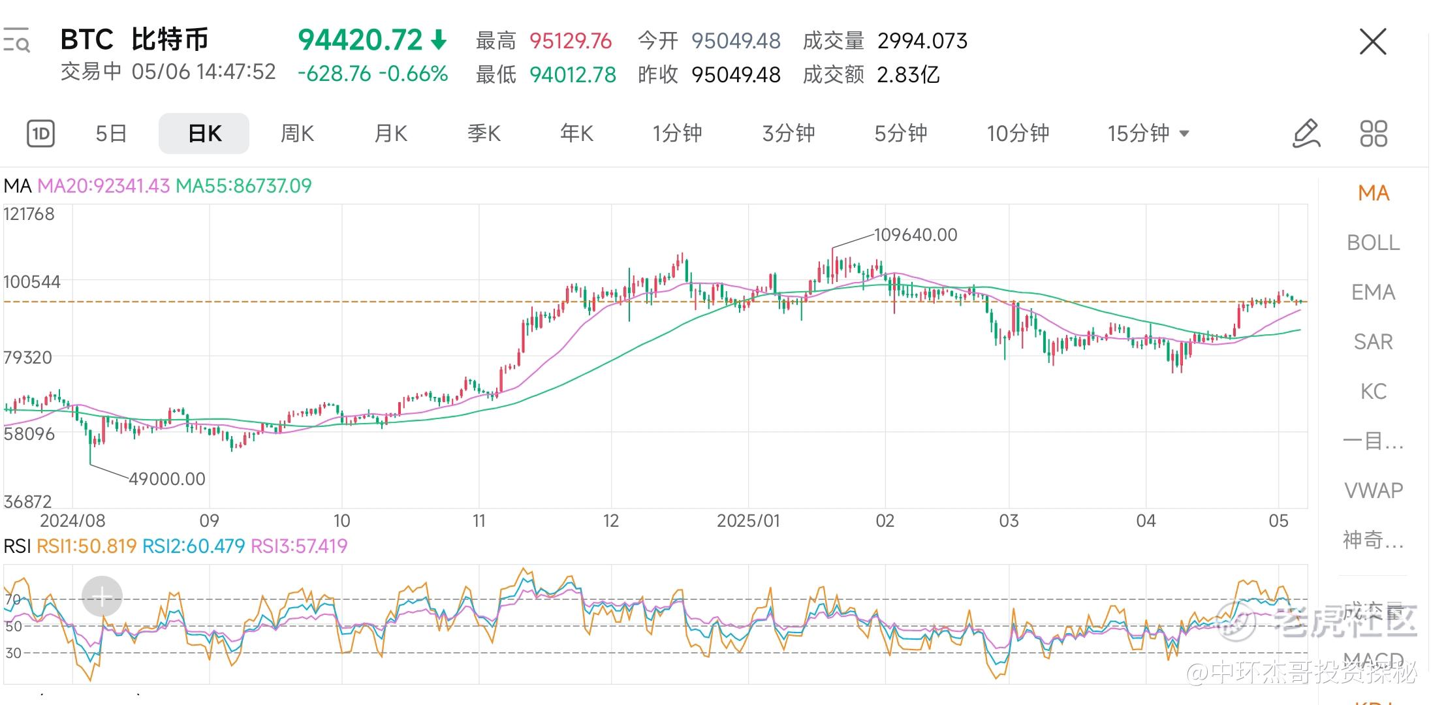Enable the BOLL indicator
Screen dimensions: 1446x705
(1373, 243)
